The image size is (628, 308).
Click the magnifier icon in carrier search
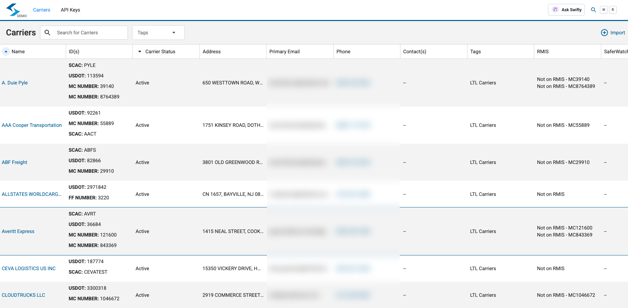pyautogui.click(x=47, y=33)
